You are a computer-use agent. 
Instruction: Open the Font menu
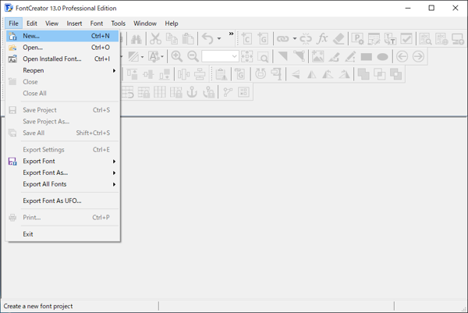coord(97,23)
